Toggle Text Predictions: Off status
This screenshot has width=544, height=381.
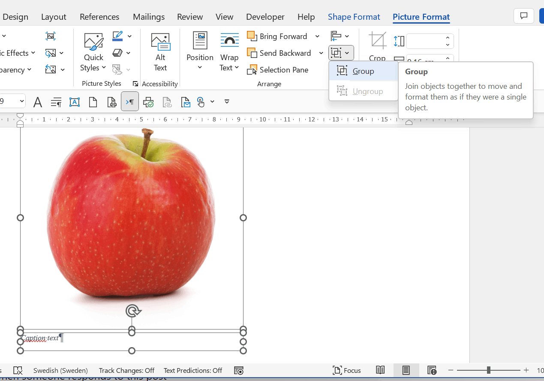click(193, 370)
